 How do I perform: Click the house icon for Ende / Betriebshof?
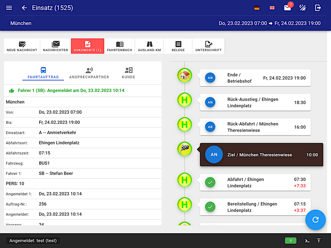tap(185, 75)
